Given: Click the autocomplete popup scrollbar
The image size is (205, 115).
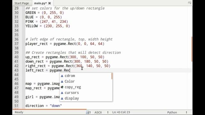Looking at the screenshot, I should pyautogui.click(x=112, y=76).
